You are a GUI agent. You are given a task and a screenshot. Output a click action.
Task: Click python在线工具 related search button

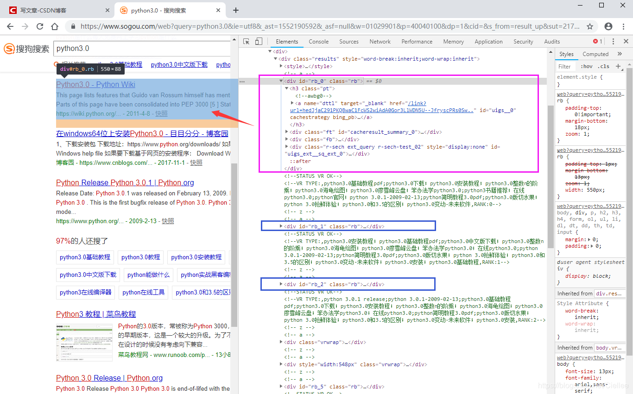pyautogui.click(x=143, y=292)
